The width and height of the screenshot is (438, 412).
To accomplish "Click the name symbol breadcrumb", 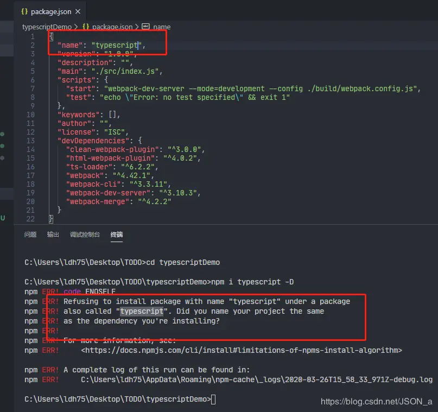I will point(162,27).
